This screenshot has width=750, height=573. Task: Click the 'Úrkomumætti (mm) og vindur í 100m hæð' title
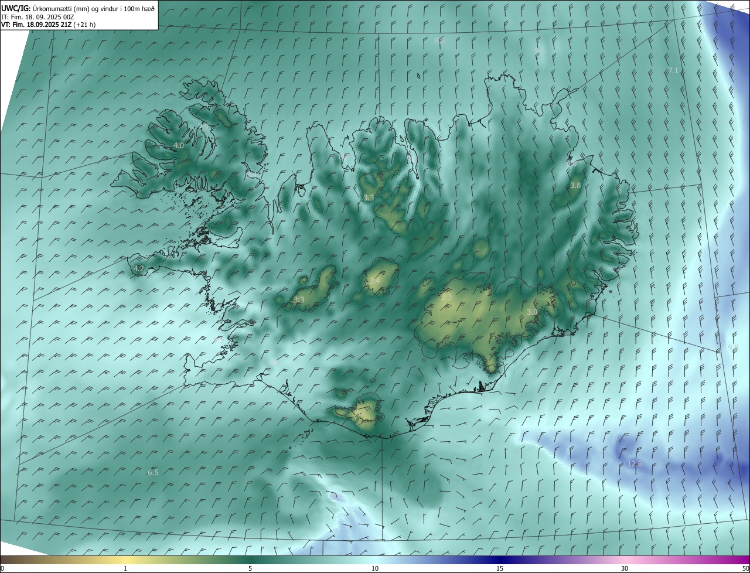coord(94,9)
